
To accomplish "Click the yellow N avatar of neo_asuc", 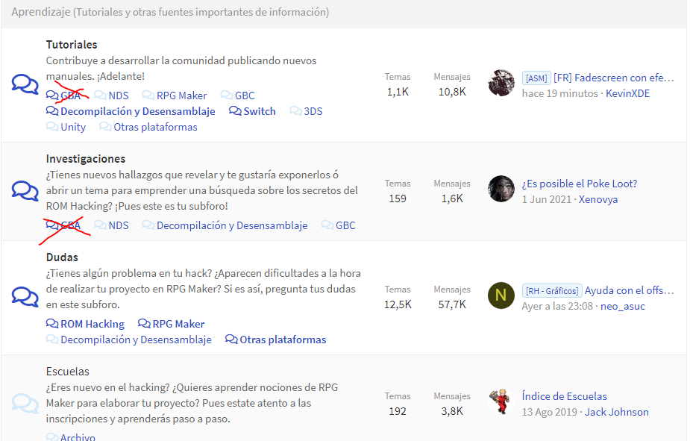I will point(501,295).
